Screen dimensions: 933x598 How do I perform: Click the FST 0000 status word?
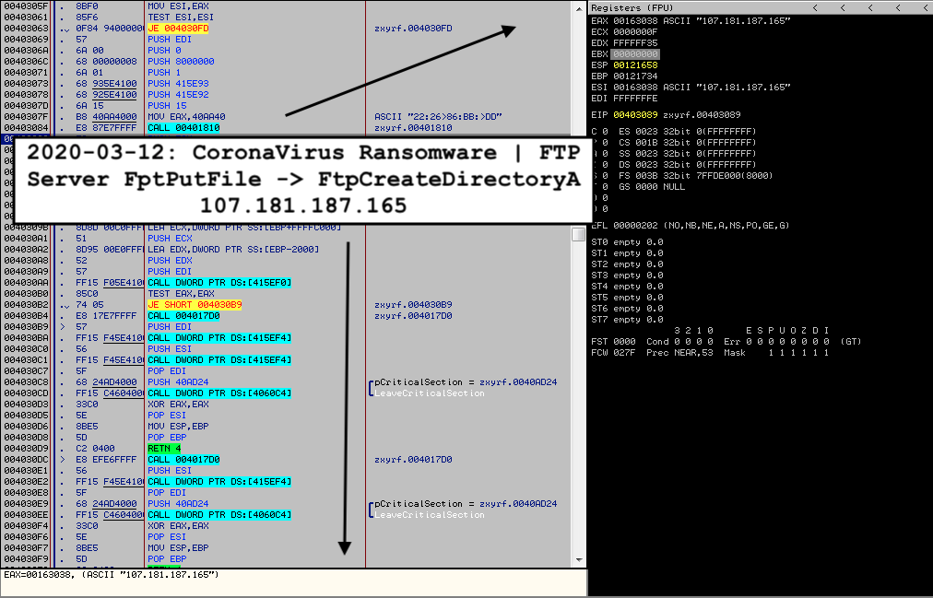point(613,341)
